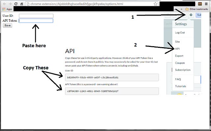Open Coupon in Settings menu

180,63
